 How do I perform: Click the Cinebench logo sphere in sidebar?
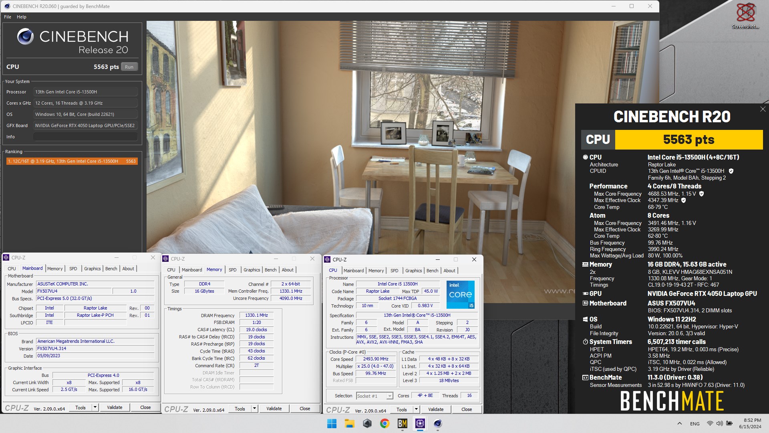pyautogui.click(x=25, y=36)
